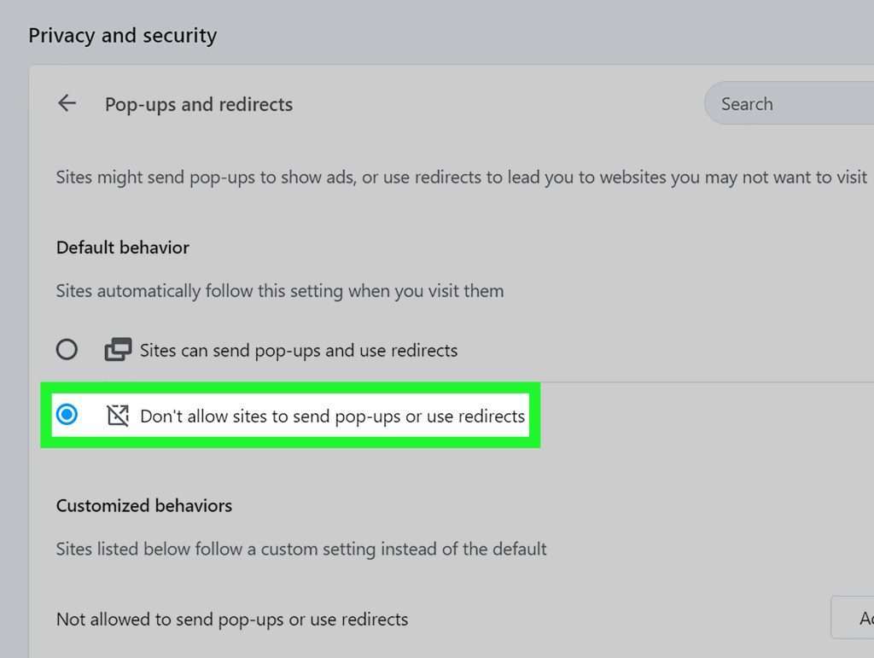Click the partially visible Add button
The height and width of the screenshot is (658, 874).
click(x=853, y=617)
